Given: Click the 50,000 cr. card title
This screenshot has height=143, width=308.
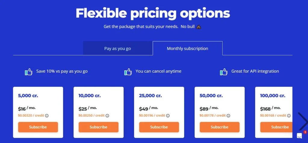Looking at the screenshot, I should coord(211,96).
